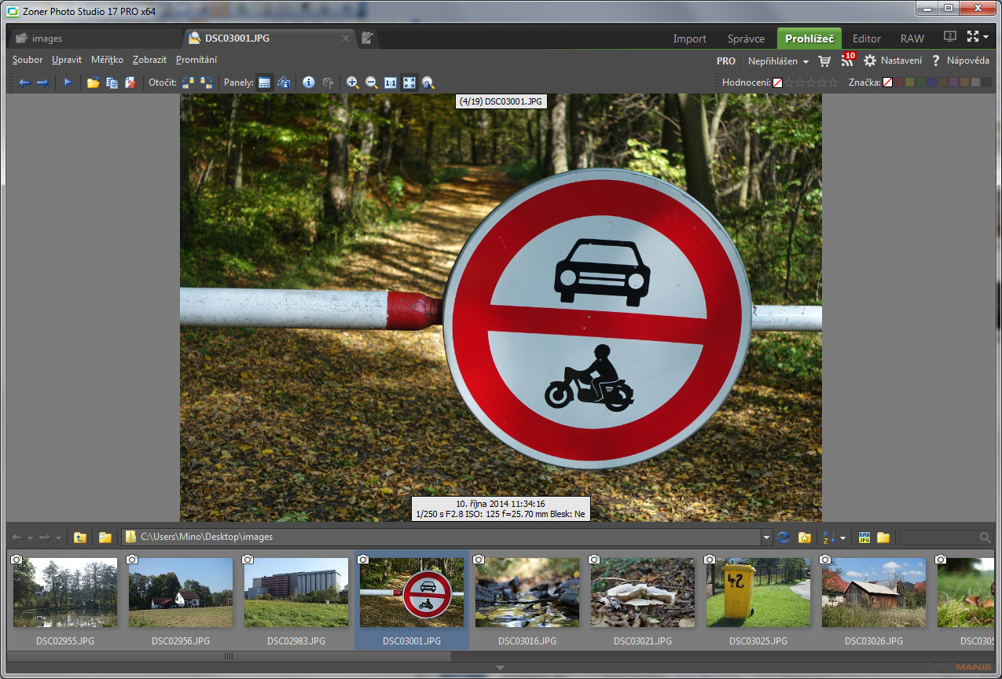Open the folder path dropdown arrow
Viewport: 1002px width, 679px height.
766,538
